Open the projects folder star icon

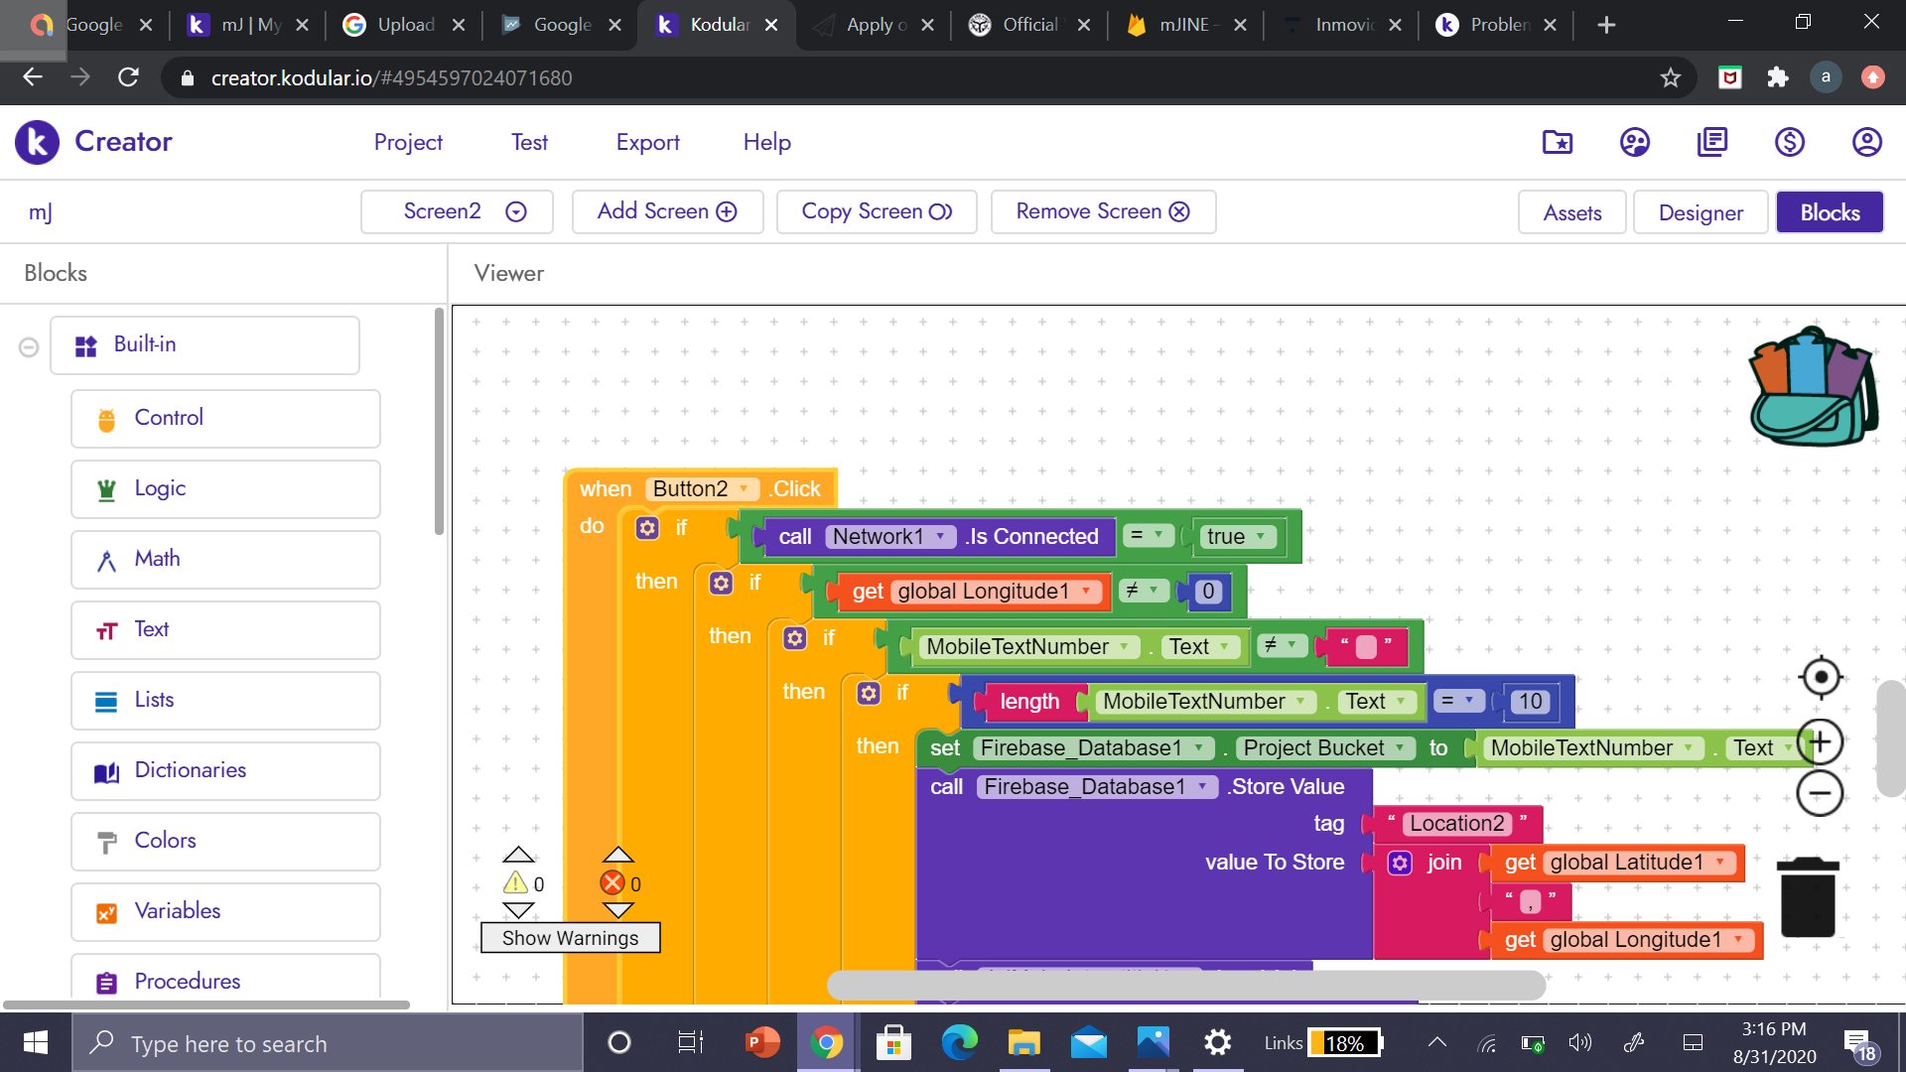[1558, 142]
